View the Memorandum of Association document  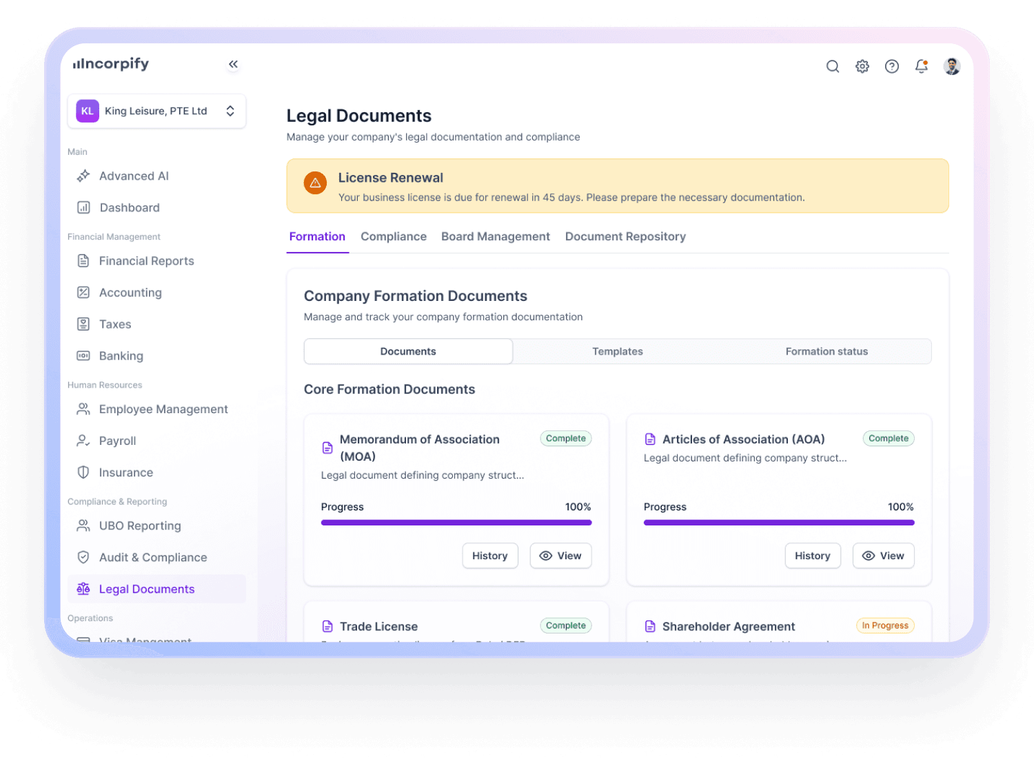560,556
